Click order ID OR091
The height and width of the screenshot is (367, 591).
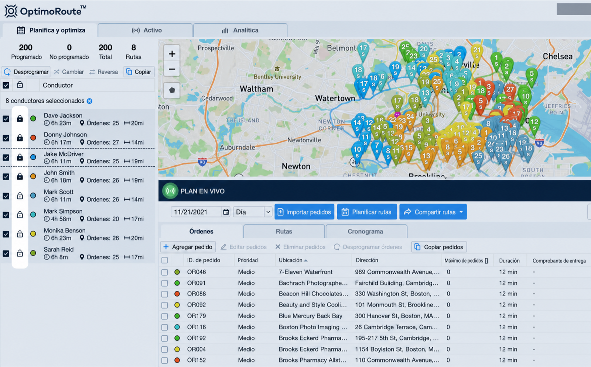[197, 283]
